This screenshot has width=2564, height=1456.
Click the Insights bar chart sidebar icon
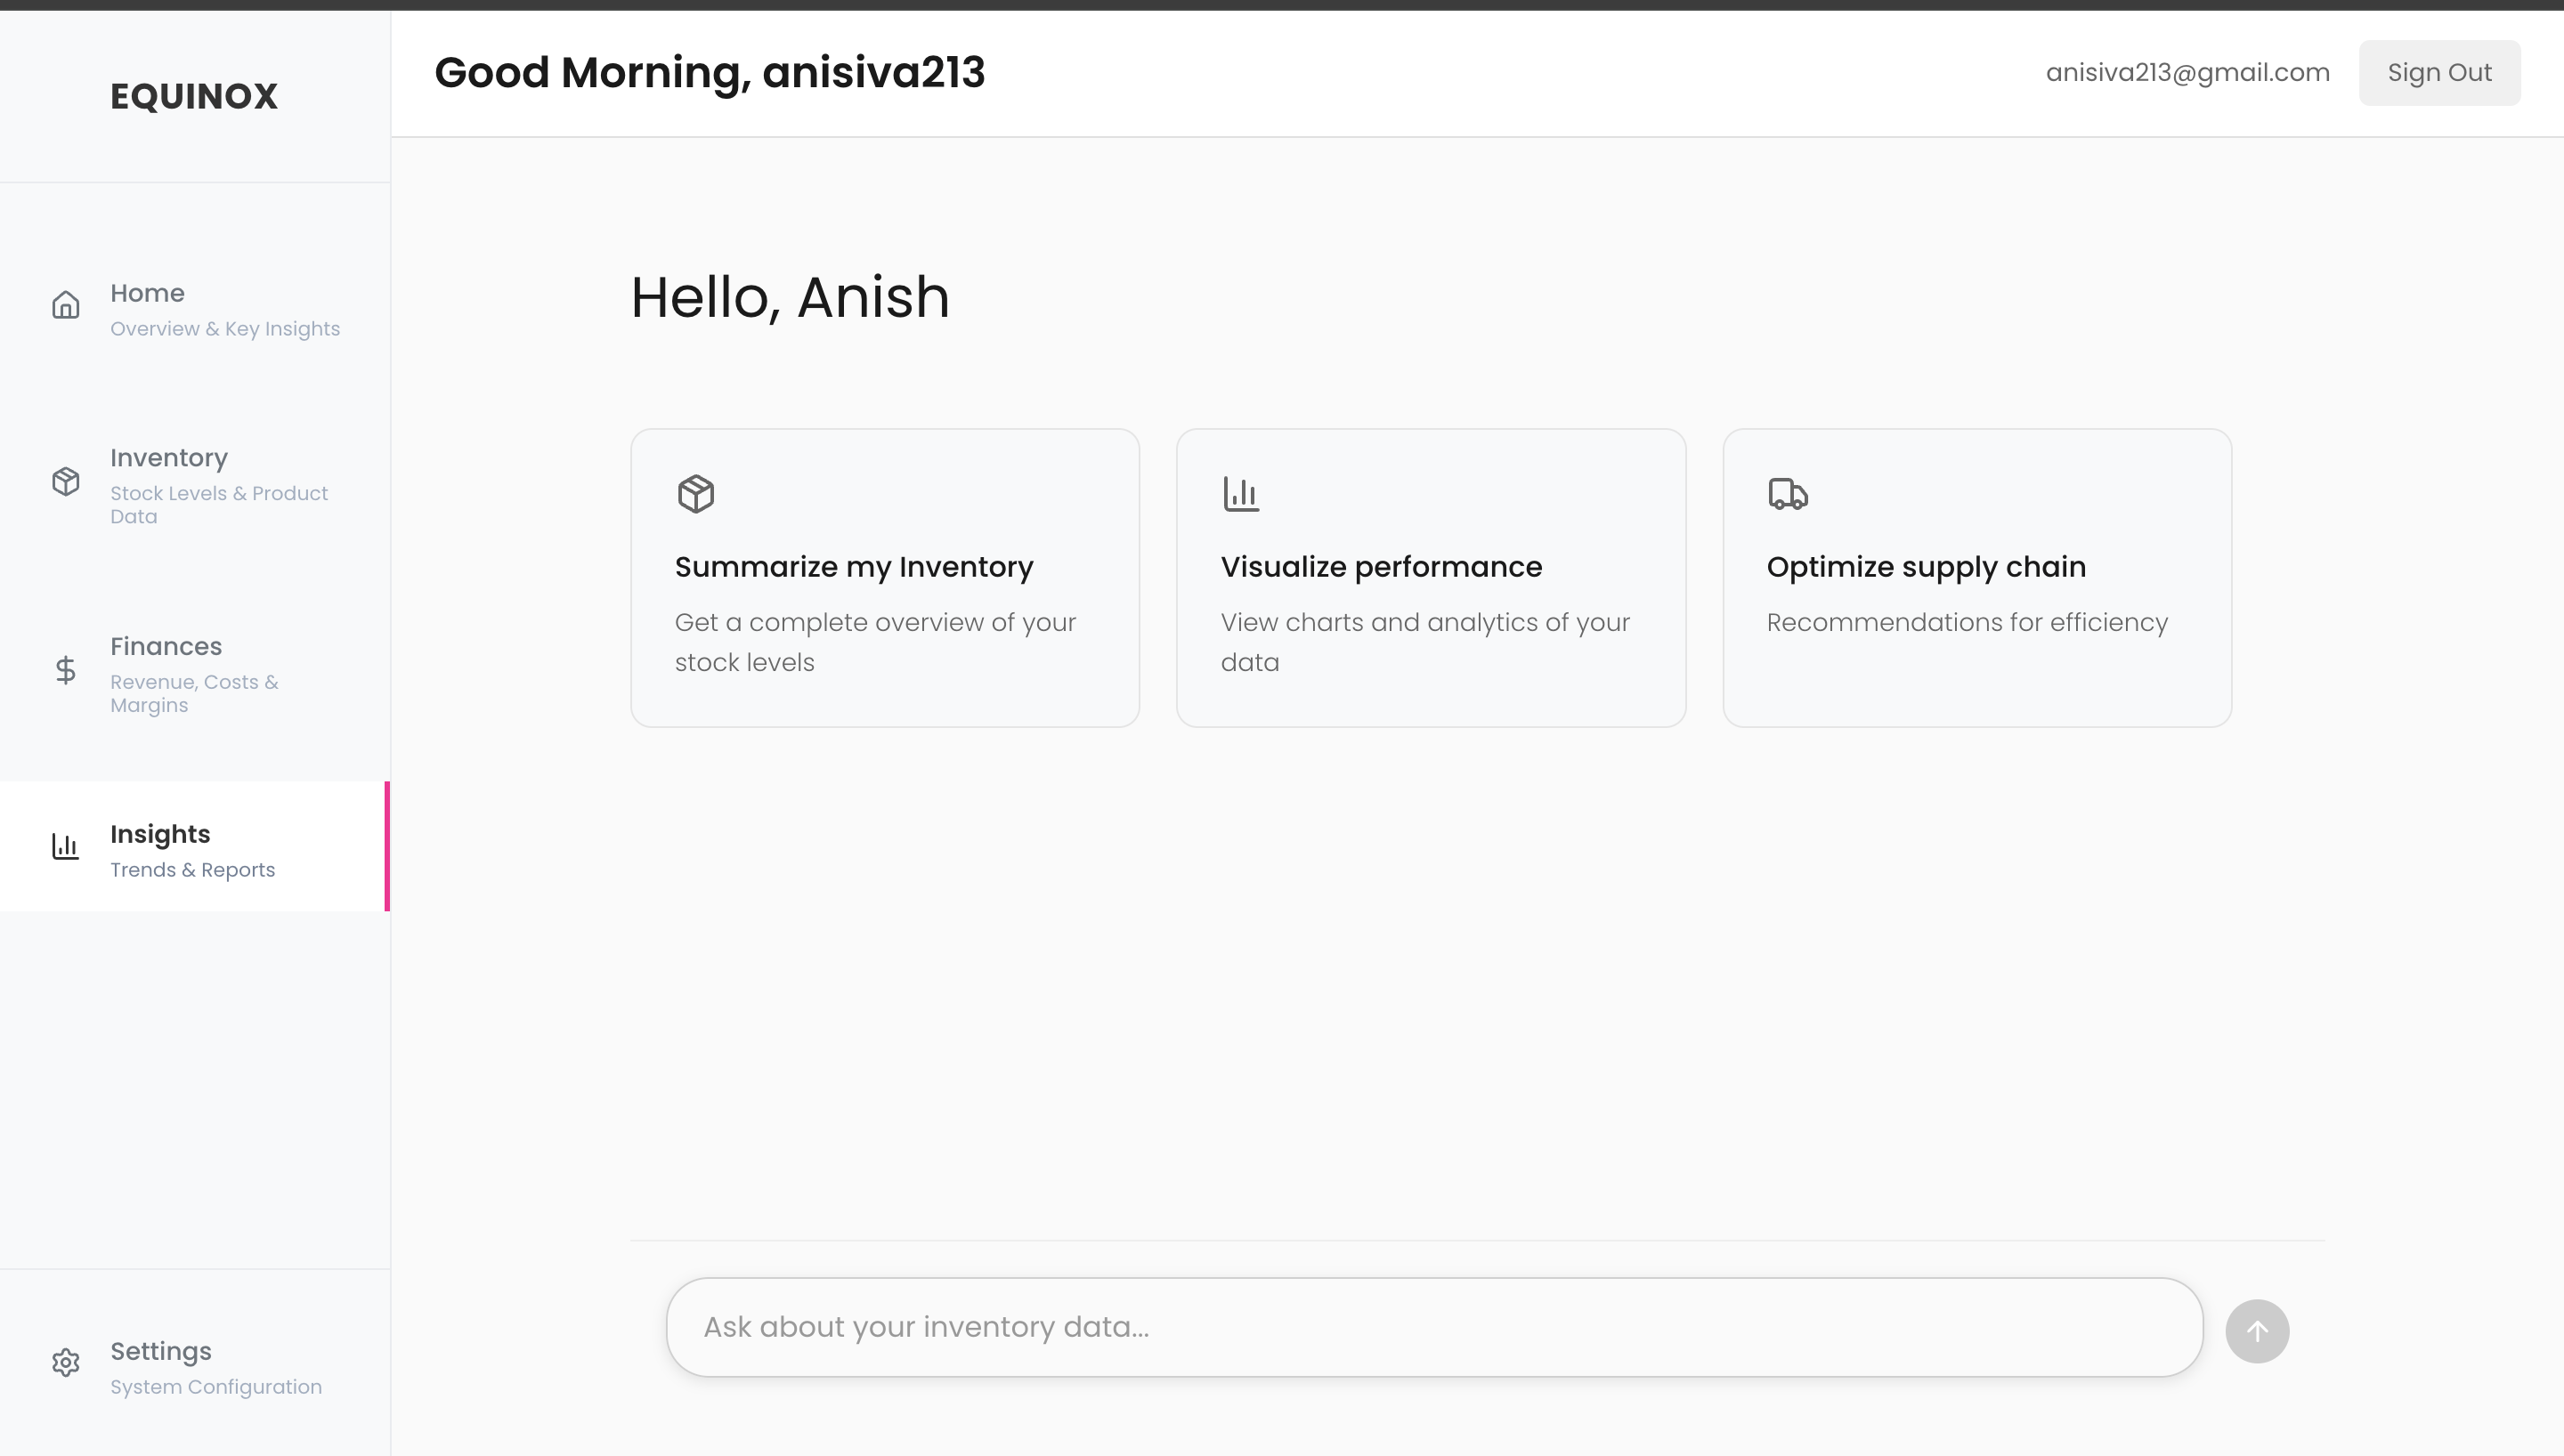point(66,846)
